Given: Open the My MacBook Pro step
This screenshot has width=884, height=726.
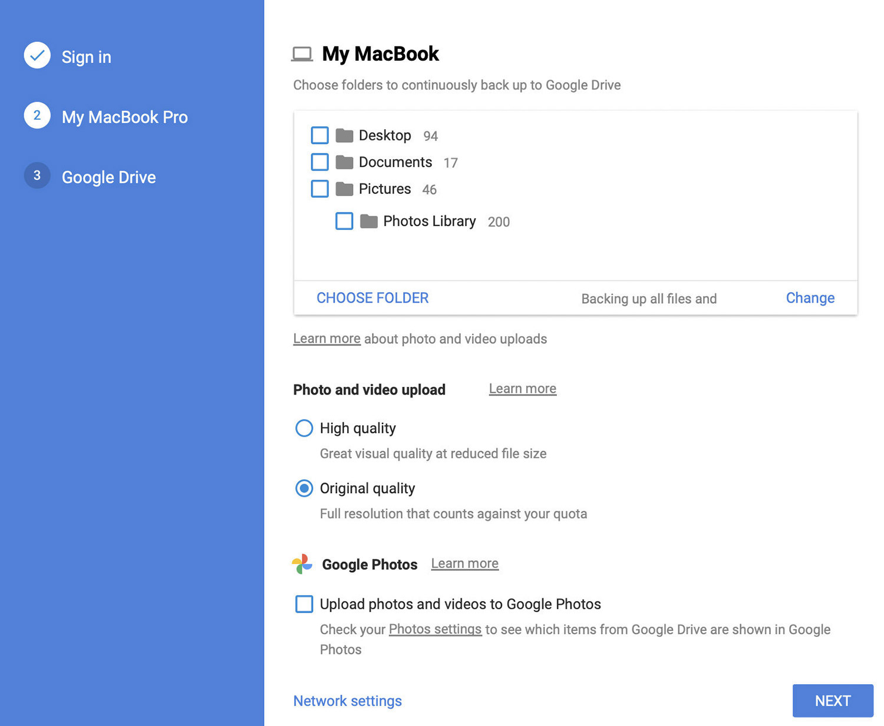Looking at the screenshot, I should 125,117.
